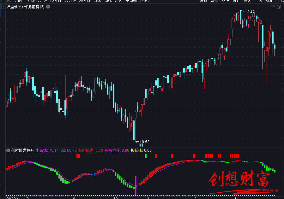This screenshot has width=284, height=199.
Task: Collapse the chart using the up-arrow icon beside 锦盛新材
Action: point(3,7)
